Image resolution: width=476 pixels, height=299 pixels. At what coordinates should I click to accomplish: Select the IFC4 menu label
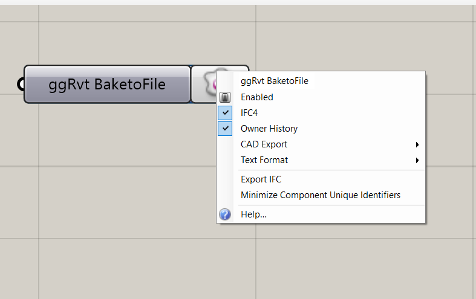(x=249, y=113)
